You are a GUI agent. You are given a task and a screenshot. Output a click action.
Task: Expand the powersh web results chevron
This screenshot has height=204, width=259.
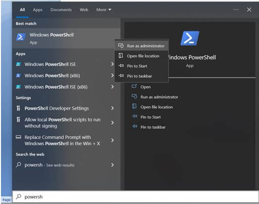click(113, 165)
